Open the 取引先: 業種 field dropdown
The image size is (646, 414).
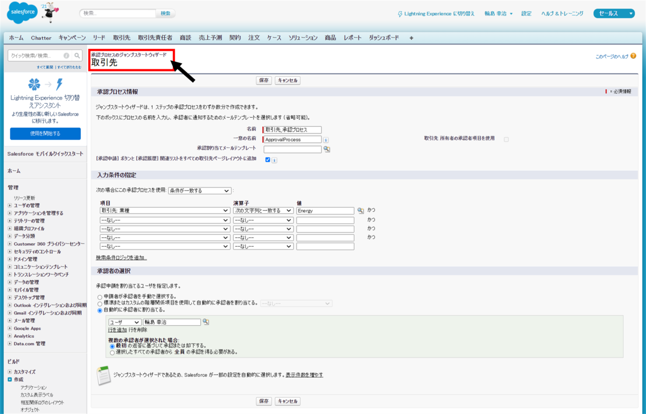point(165,211)
